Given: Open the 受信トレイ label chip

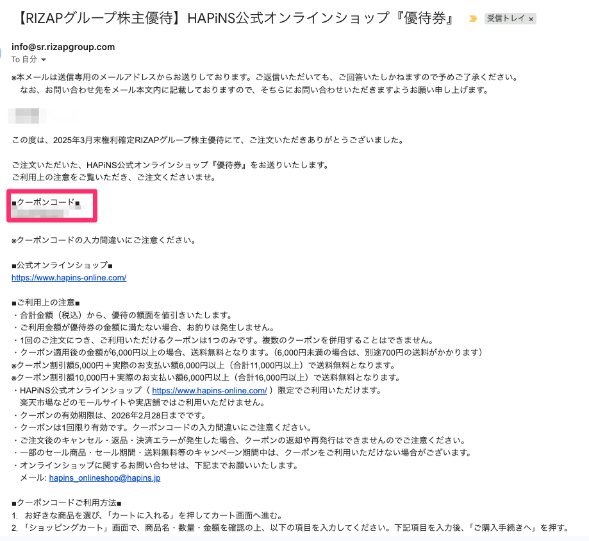Looking at the screenshot, I should point(506,19).
